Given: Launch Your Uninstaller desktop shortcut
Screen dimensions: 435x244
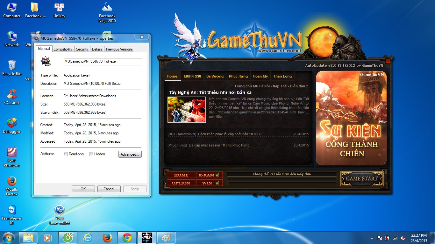Looking at the screenshot, I should (60, 215).
